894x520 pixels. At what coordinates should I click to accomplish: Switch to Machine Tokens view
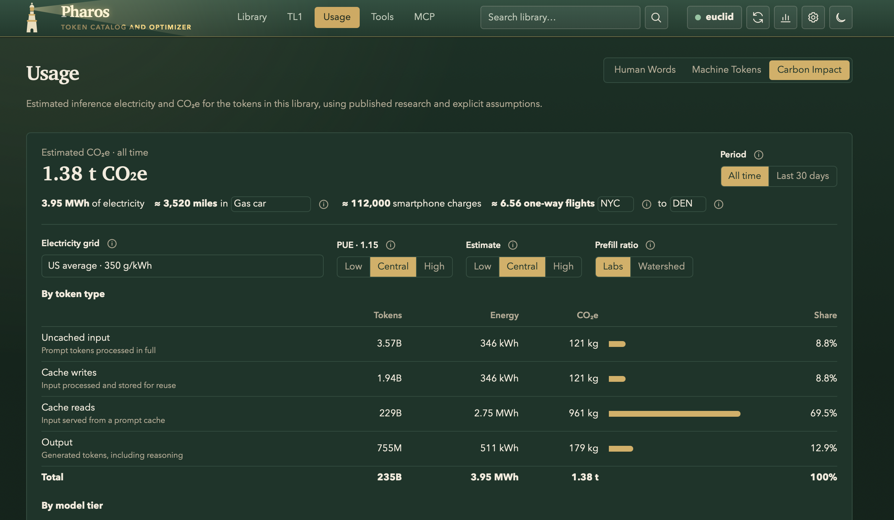coord(726,70)
